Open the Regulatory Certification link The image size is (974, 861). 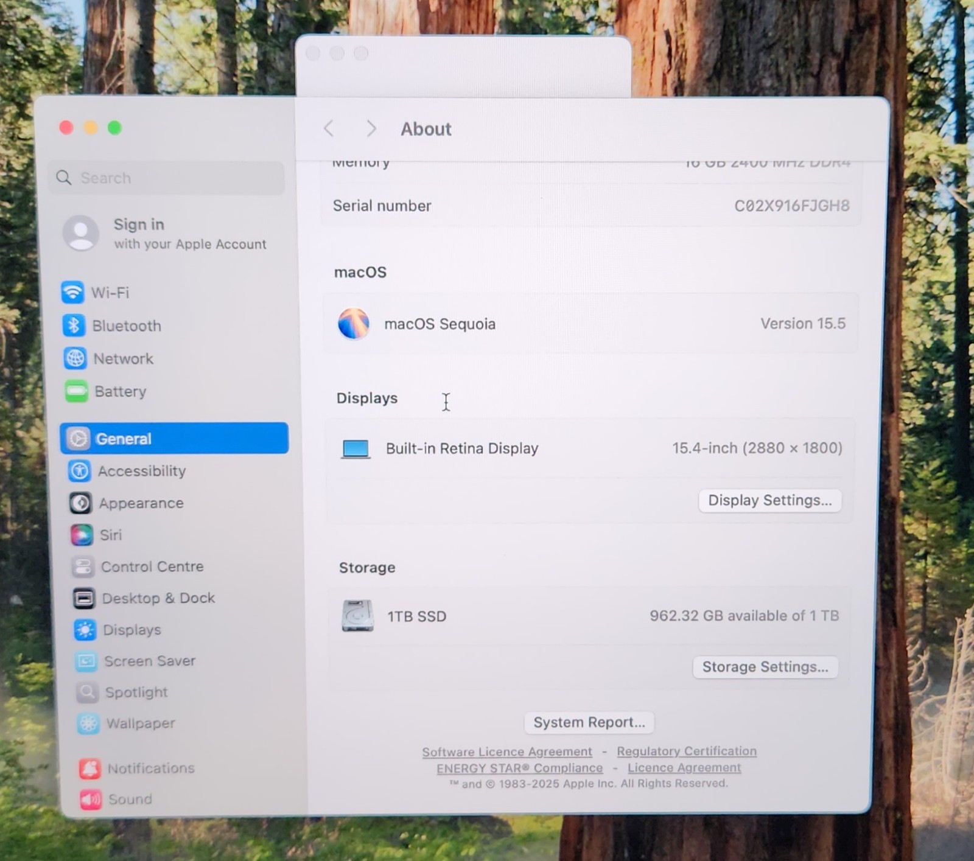click(687, 751)
